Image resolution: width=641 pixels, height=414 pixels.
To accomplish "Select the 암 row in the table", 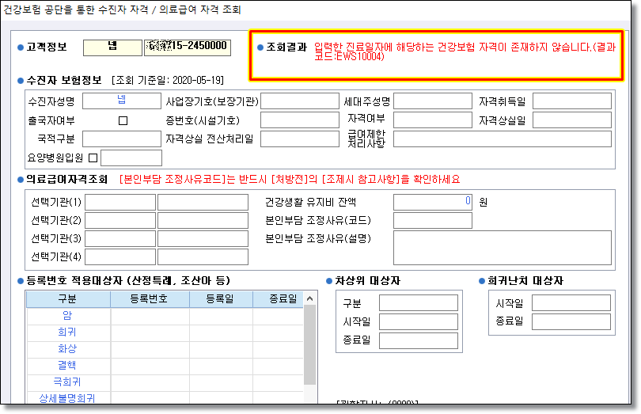I will coord(67,315).
